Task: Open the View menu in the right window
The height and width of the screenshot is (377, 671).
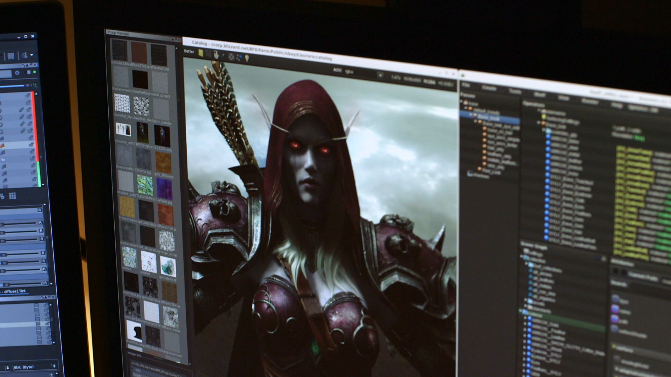Action: (x=563, y=97)
